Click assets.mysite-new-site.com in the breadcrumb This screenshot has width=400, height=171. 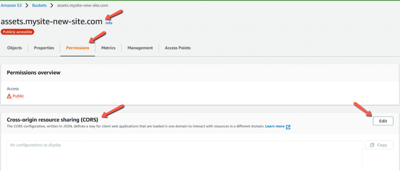coord(83,5)
